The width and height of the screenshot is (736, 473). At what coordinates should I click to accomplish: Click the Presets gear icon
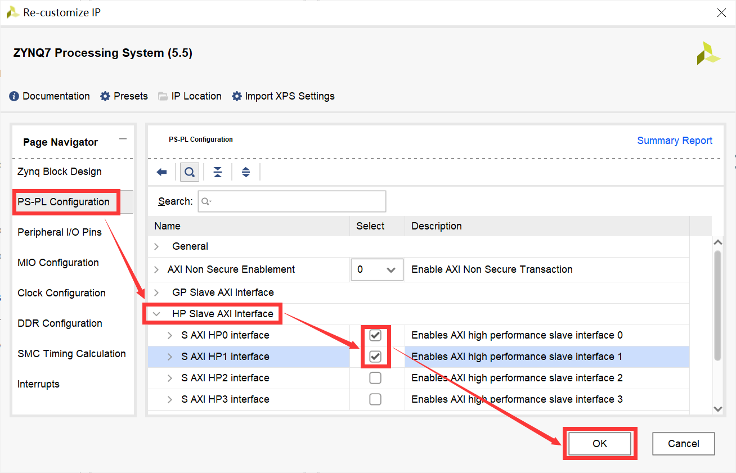click(x=105, y=96)
